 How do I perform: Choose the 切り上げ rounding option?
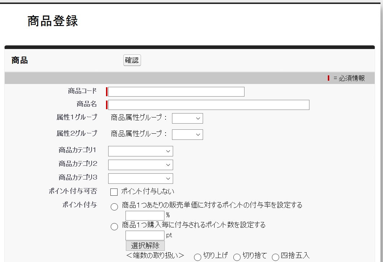198,257
